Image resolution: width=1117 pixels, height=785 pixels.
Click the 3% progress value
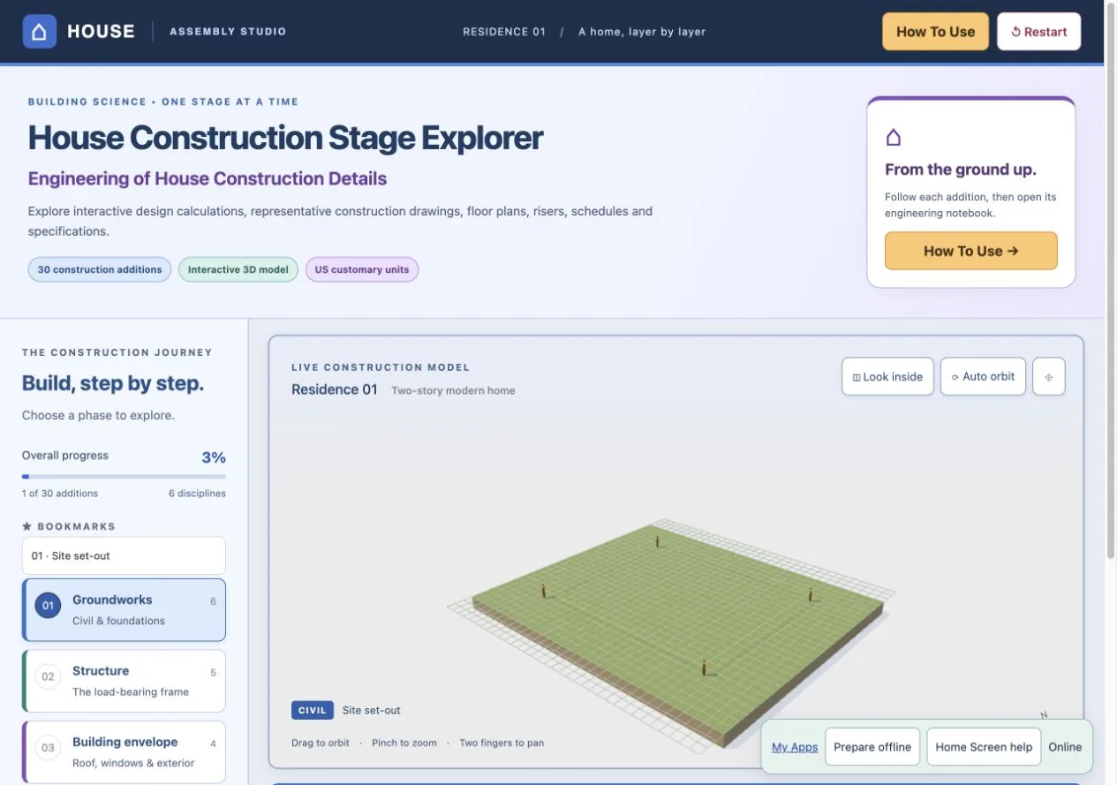tap(214, 457)
